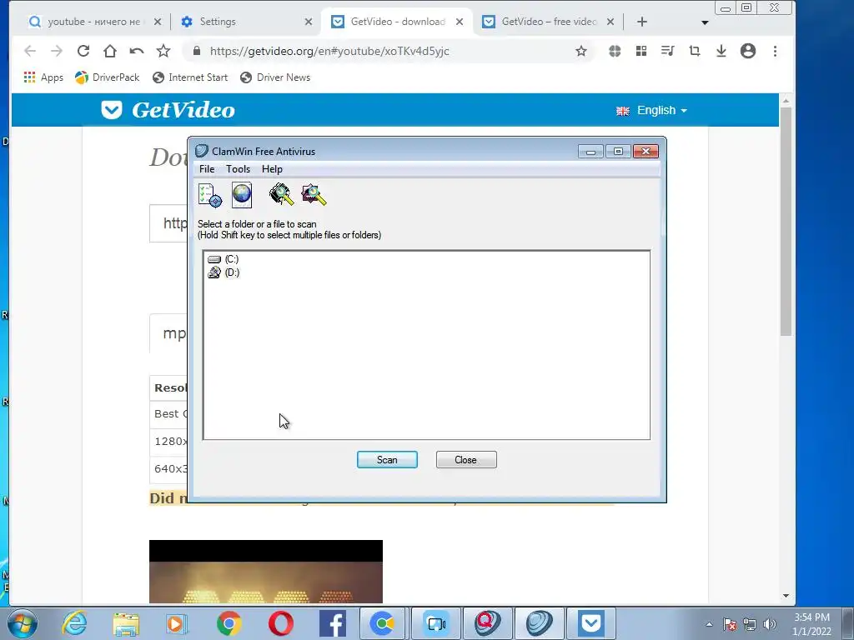Bookmark page with star in address bar
The height and width of the screenshot is (640, 854).
581,51
